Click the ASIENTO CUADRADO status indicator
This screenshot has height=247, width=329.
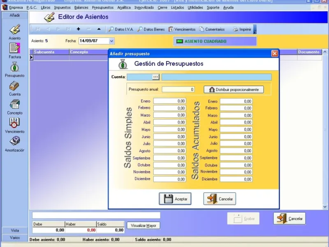pos(215,41)
